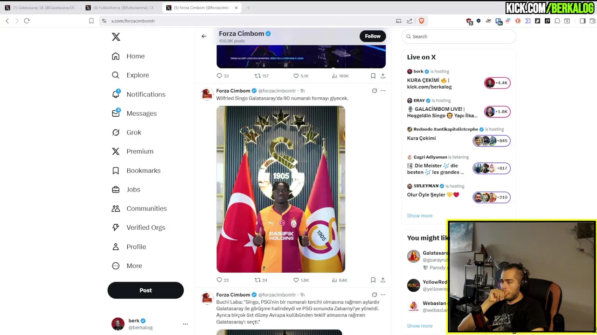Click the Search field on X

(x=459, y=36)
